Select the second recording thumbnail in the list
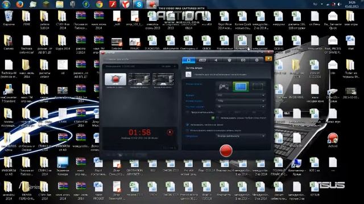The height and width of the screenshot is (204, 364). [x=139, y=79]
